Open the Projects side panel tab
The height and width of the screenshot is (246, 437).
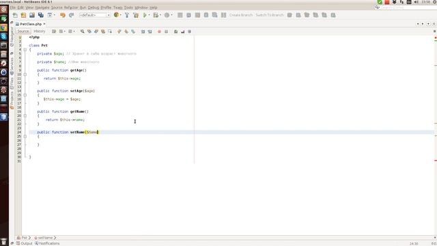[x=12, y=100]
